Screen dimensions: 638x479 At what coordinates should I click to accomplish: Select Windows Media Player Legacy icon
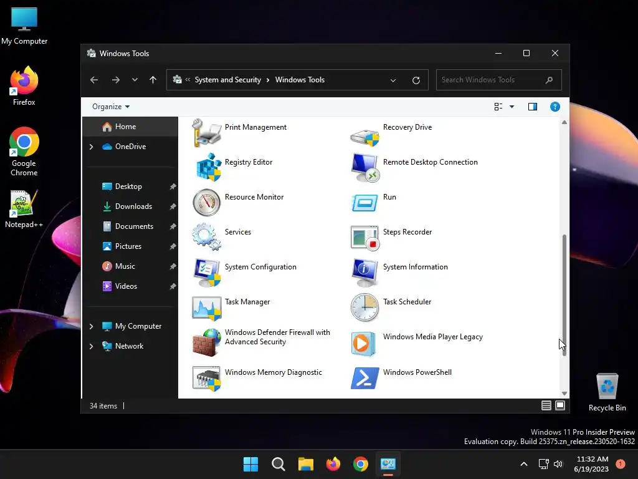point(363,344)
